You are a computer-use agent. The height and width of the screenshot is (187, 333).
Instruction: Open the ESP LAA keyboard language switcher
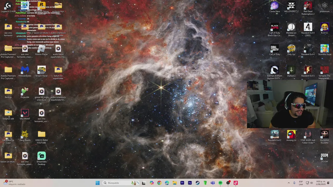click(301, 183)
